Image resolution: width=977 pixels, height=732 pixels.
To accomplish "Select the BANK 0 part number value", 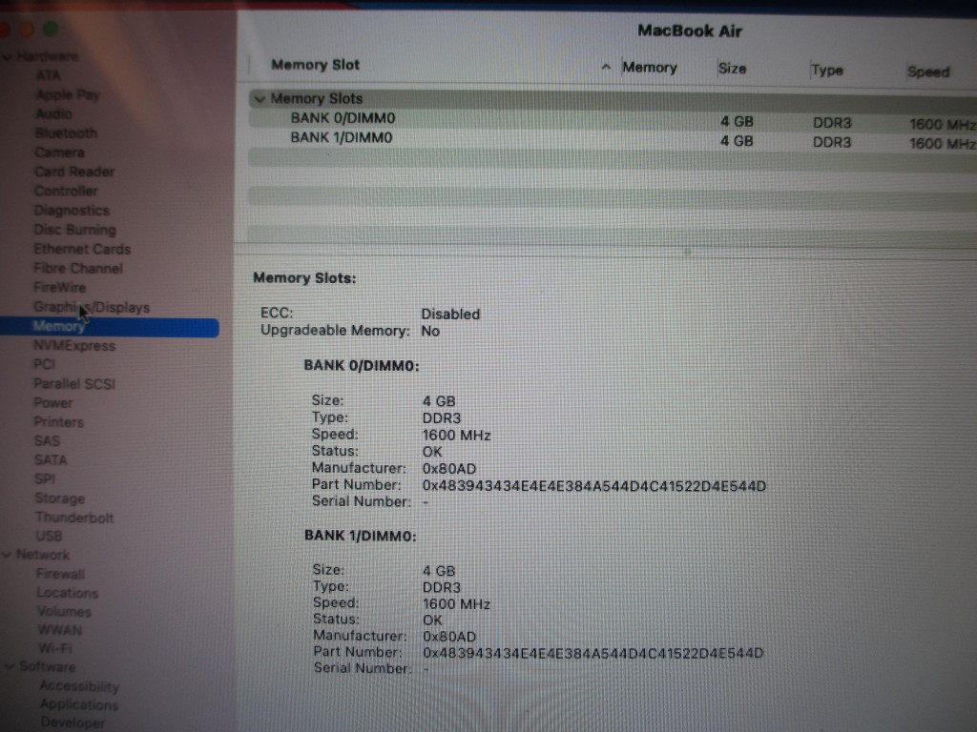I will pyautogui.click(x=594, y=486).
